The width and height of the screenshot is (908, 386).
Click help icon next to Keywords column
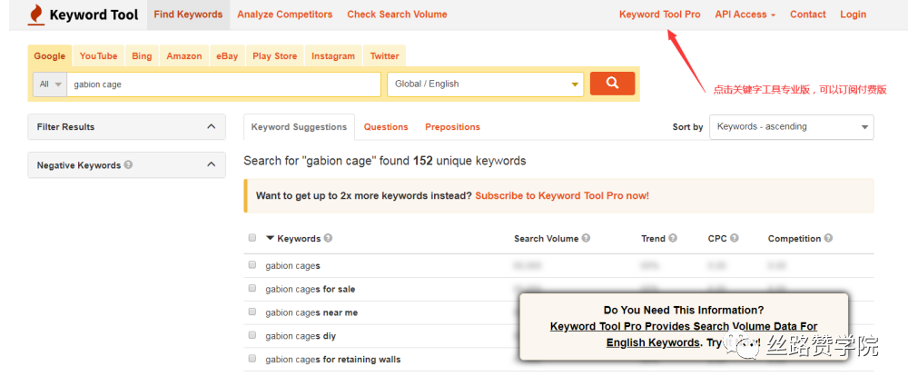tap(329, 238)
